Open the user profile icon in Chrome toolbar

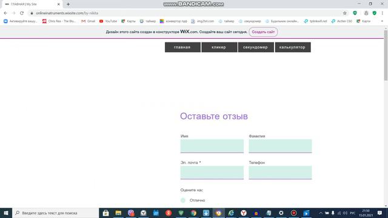[366, 13]
